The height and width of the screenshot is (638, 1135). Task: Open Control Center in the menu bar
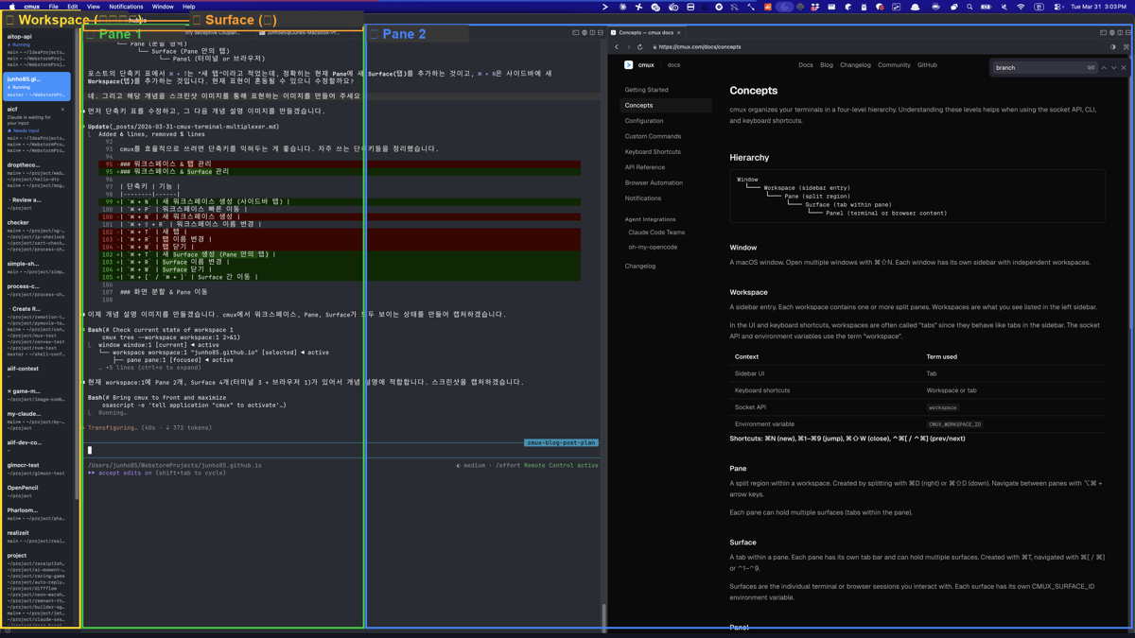pyautogui.click(x=1058, y=7)
